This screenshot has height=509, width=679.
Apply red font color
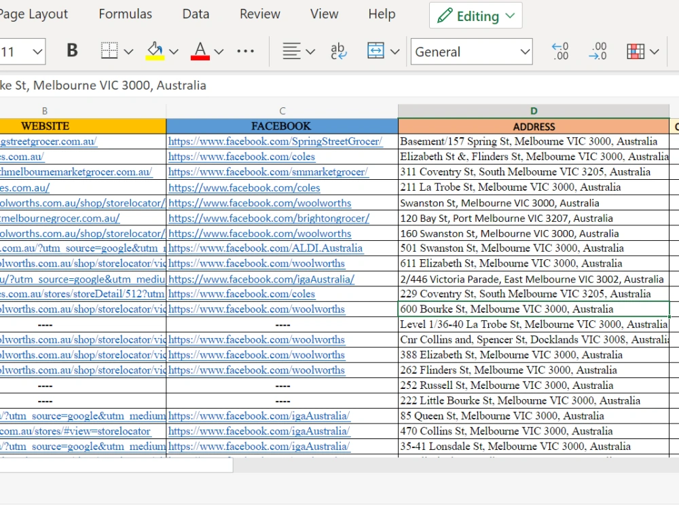[200, 51]
